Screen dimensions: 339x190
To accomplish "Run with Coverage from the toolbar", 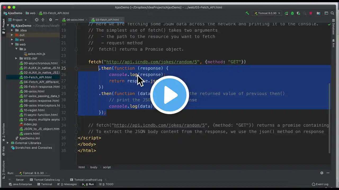I will click(298, 13).
